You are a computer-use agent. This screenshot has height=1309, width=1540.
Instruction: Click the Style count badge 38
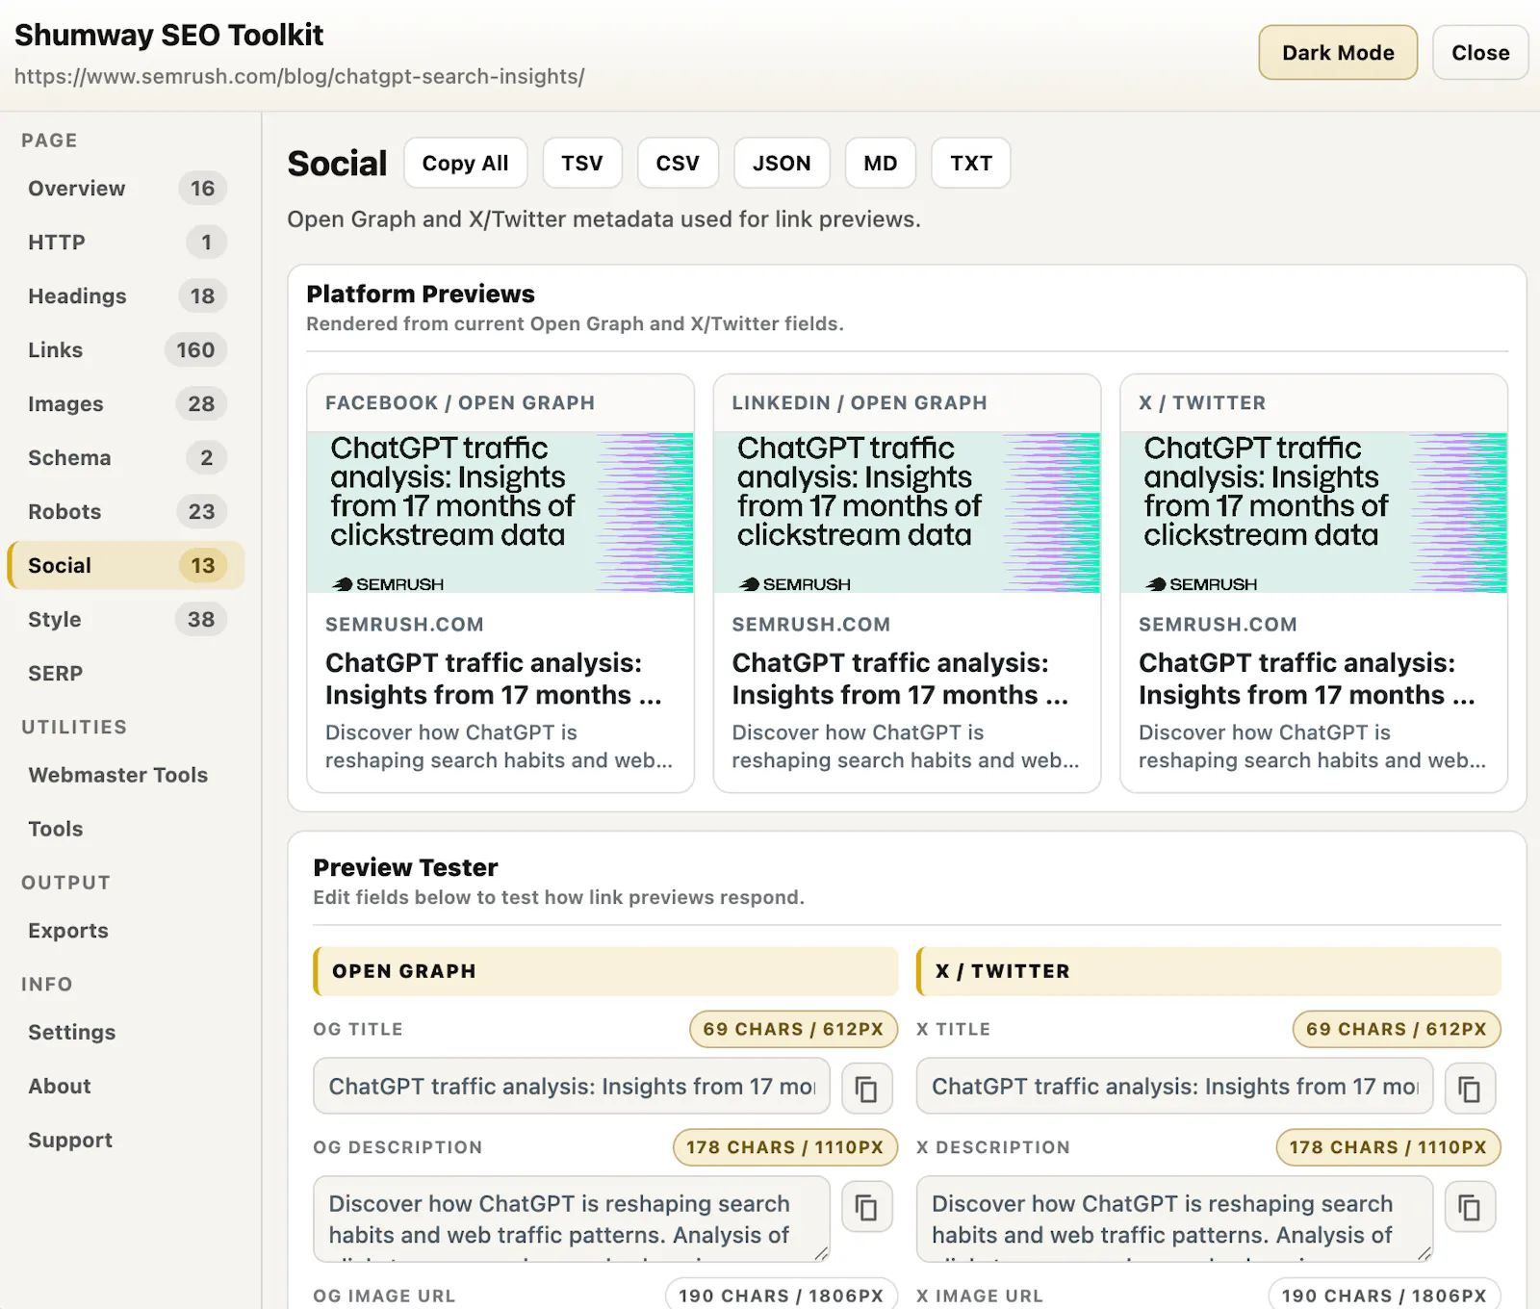201,620
